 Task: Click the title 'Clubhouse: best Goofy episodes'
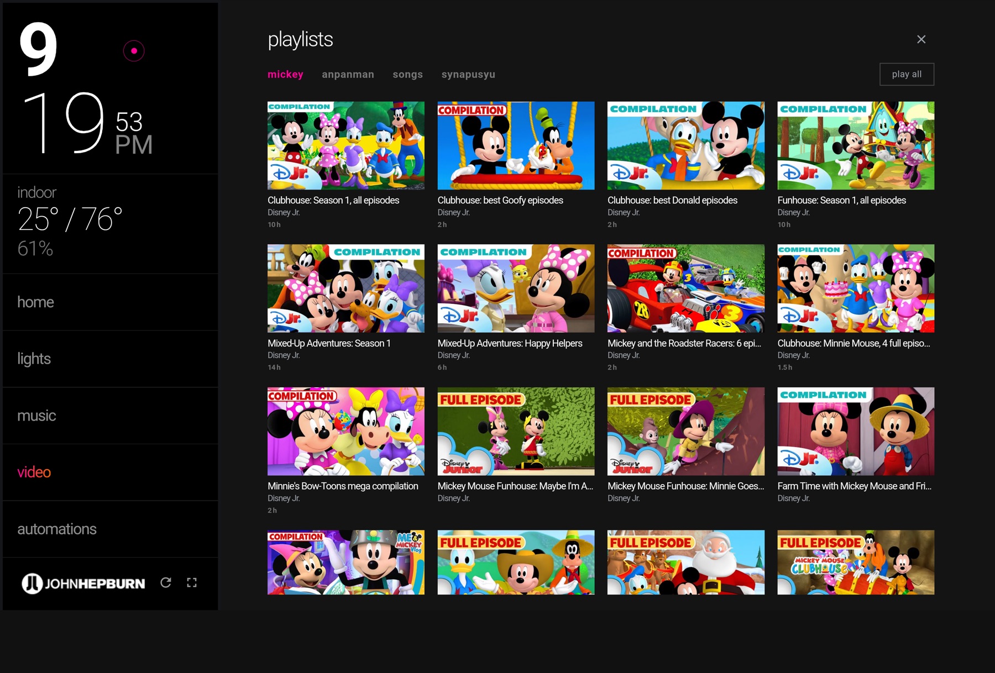tap(500, 200)
